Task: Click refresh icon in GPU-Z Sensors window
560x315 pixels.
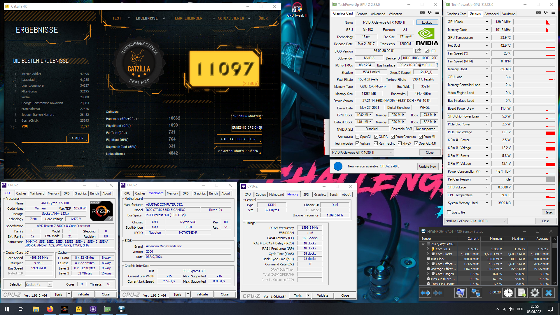Action: click(546, 12)
